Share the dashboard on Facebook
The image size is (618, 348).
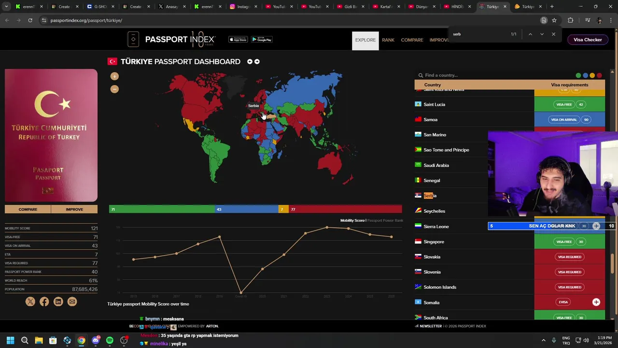pyautogui.click(x=44, y=302)
